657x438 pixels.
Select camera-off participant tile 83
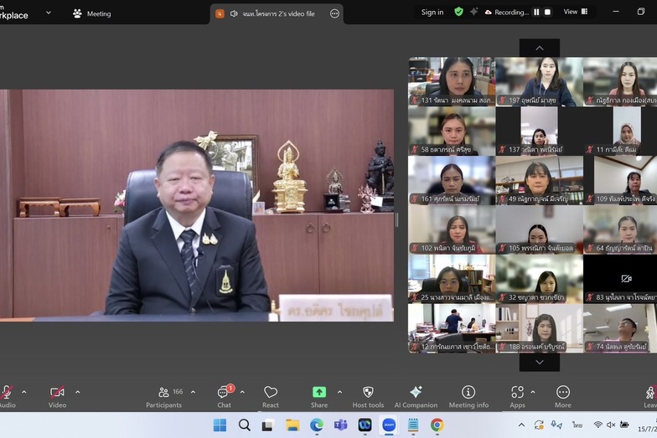coord(620,279)
